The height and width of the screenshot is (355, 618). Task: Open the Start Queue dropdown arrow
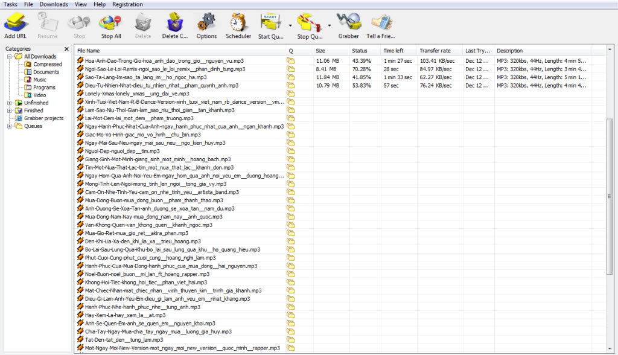point(290,26)
